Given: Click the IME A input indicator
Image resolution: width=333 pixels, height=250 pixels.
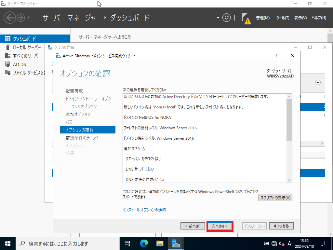Looking at the screenshot, I should [289, 243].
